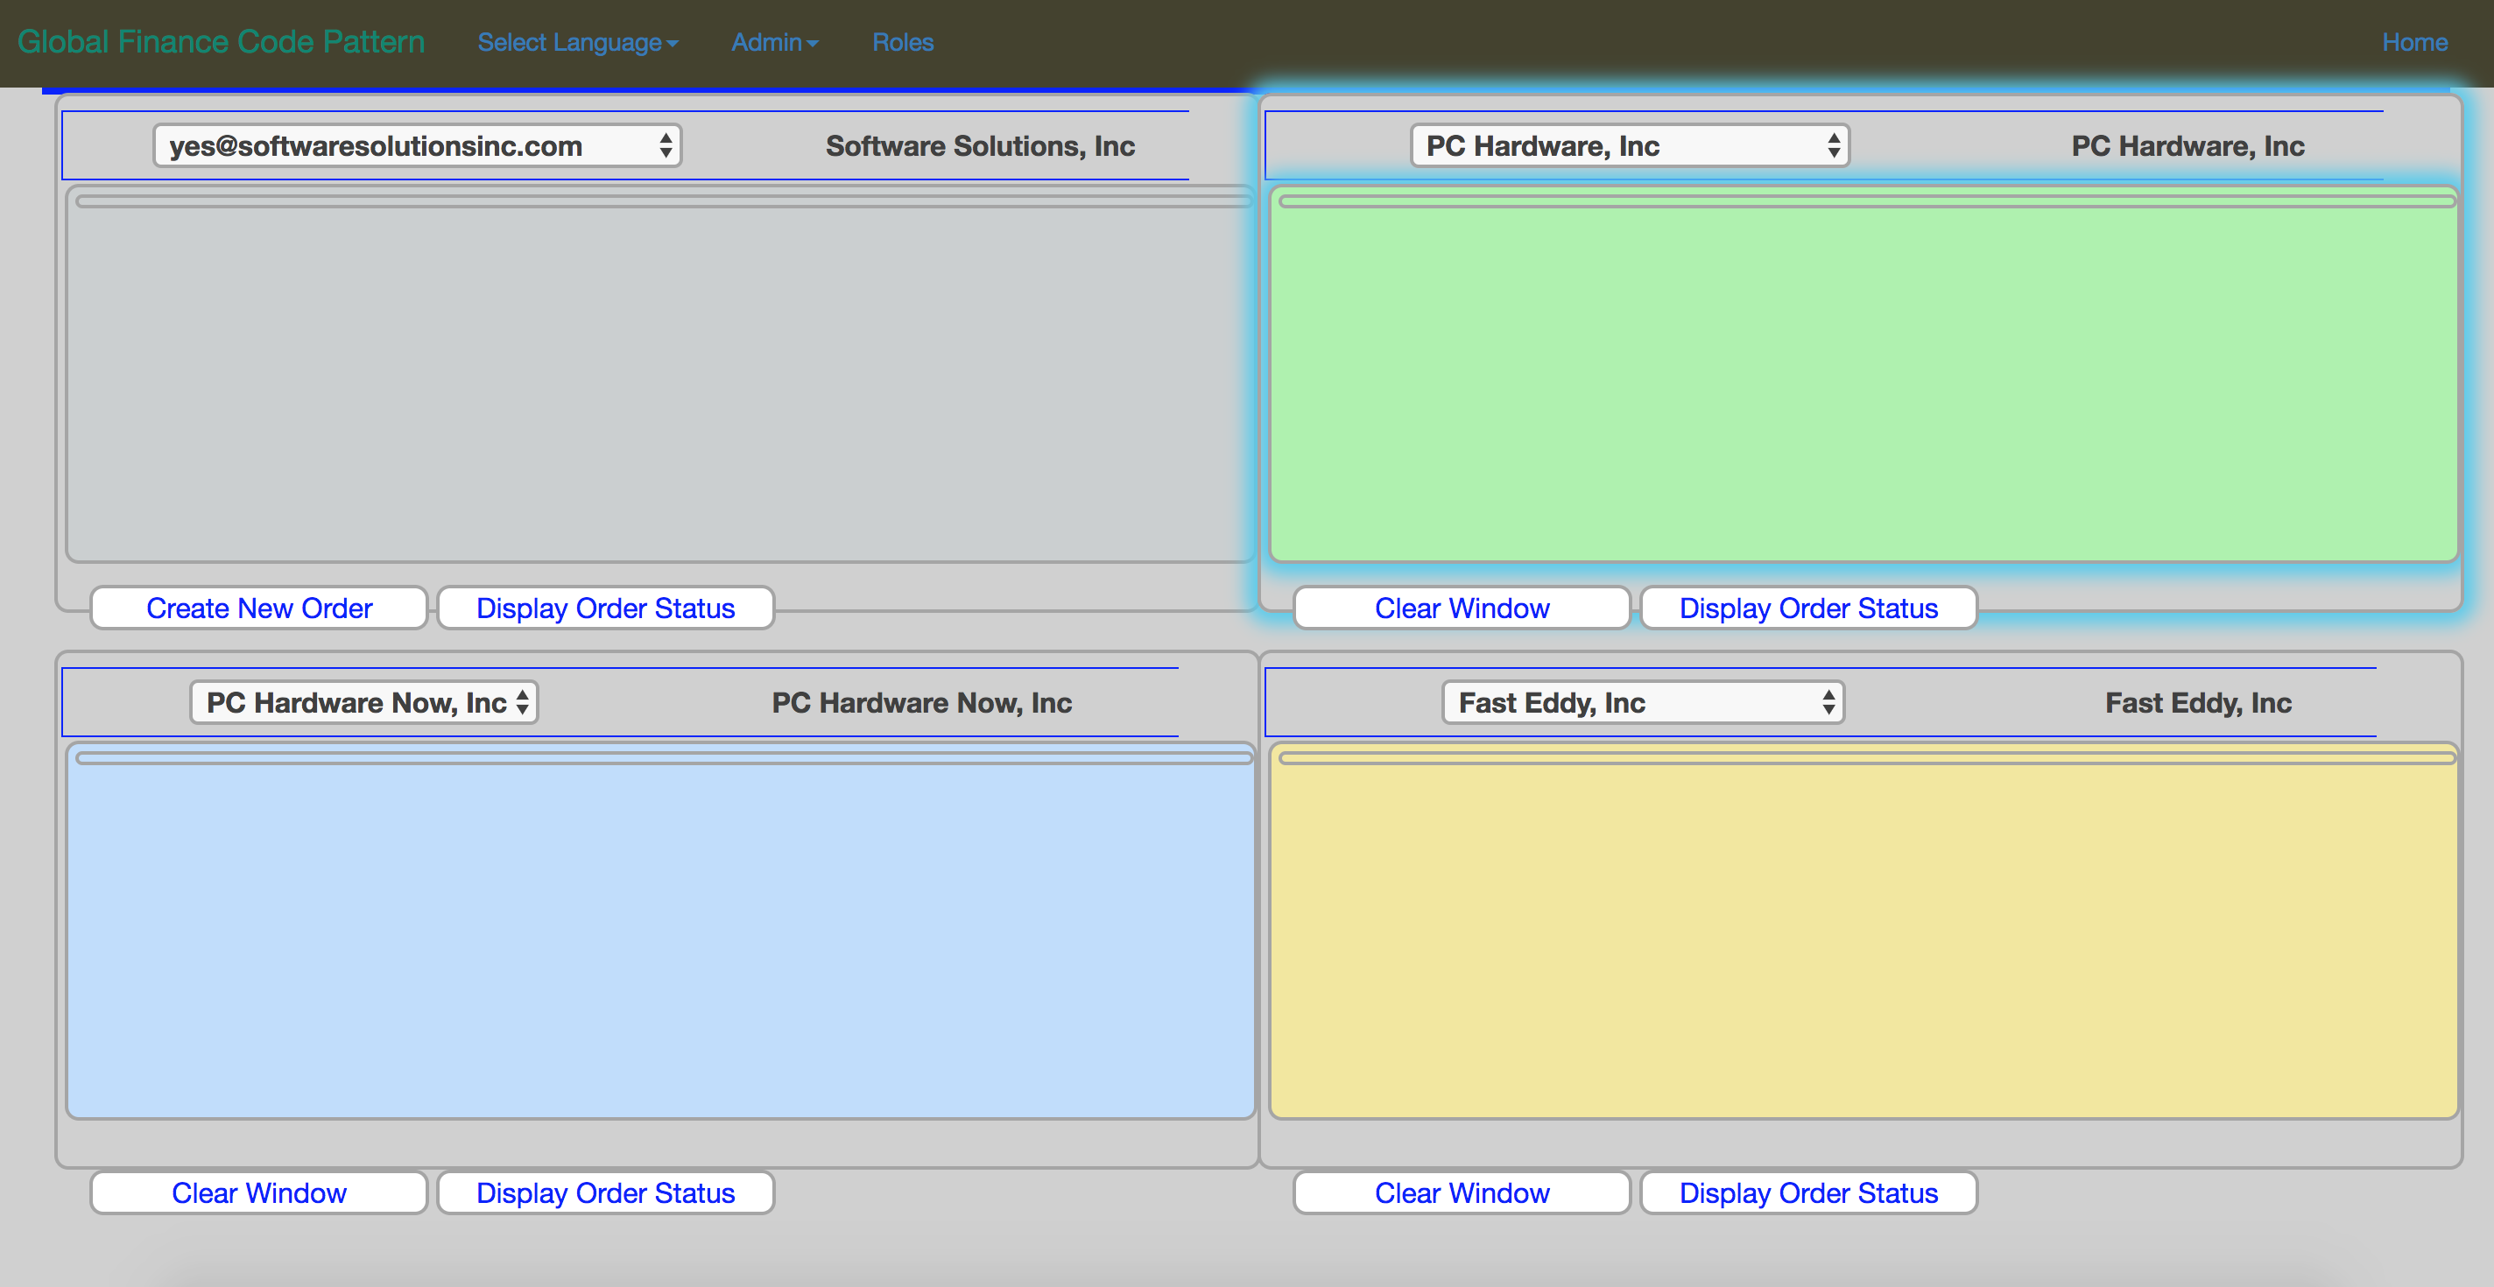Display Order Status for PC Hardware, Inc

click(1808, 608)
